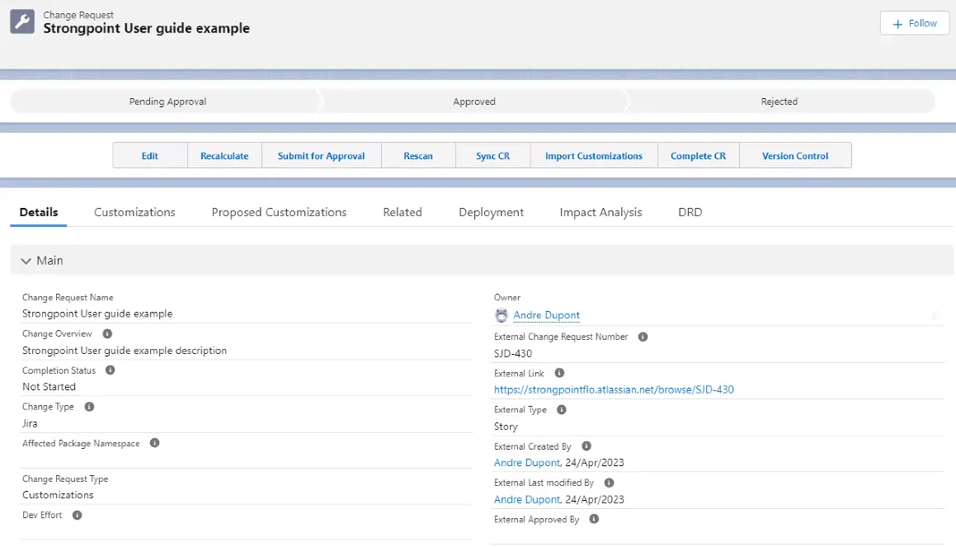Click Andre Dupont owner avatar icon
The width and height of the screenshot is (956, 547).
[502, 315]
